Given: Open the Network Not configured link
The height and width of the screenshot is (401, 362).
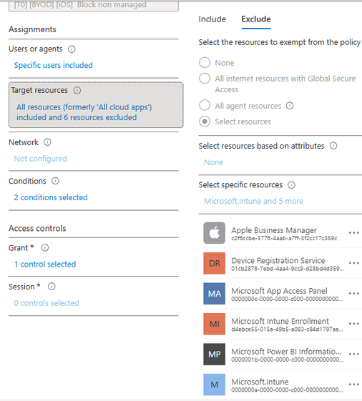Looking at the screenshot, I should pos(41,159).
